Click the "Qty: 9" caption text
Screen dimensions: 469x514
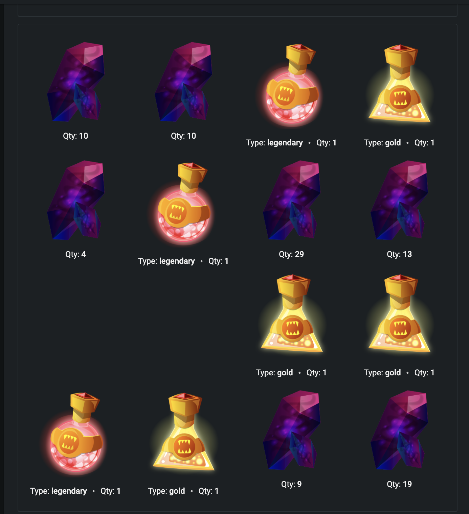click(x=291, y=484)
